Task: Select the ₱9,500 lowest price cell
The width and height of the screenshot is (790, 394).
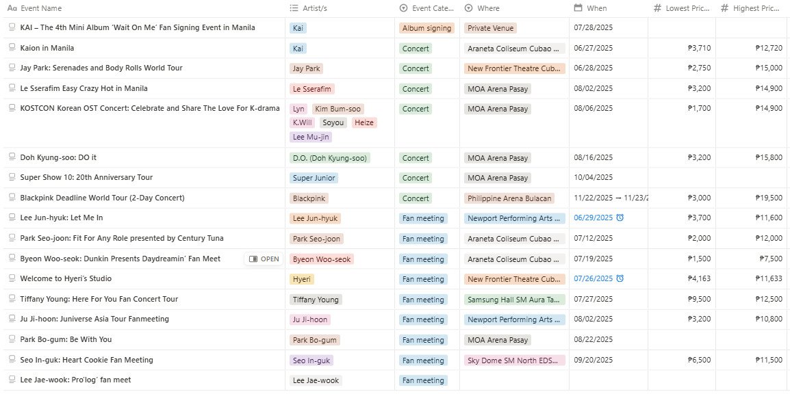Action: [x=682, y=299]
